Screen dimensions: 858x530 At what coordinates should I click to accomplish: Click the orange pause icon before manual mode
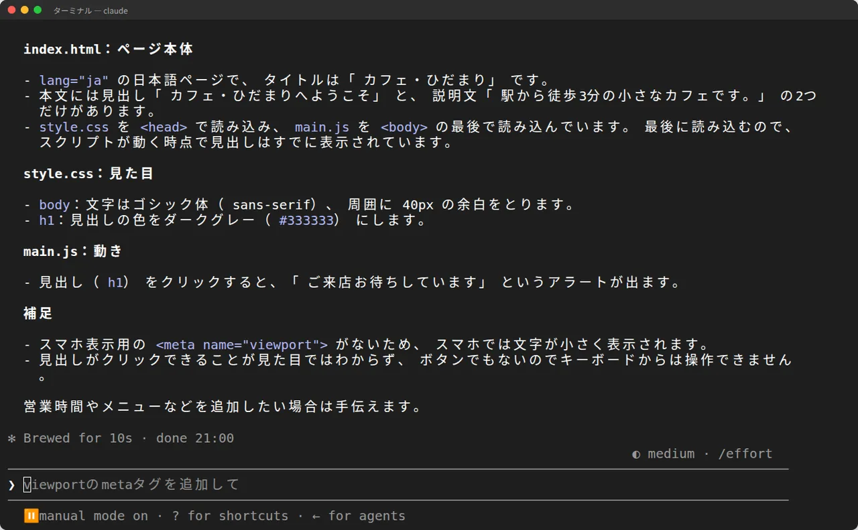click(x=31, y=516)
